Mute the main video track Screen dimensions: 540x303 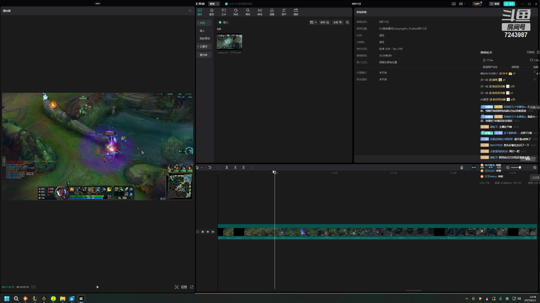[x=213, y=232]
